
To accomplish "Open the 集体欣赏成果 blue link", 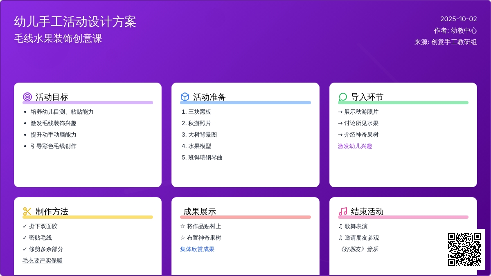I will 197,249.
